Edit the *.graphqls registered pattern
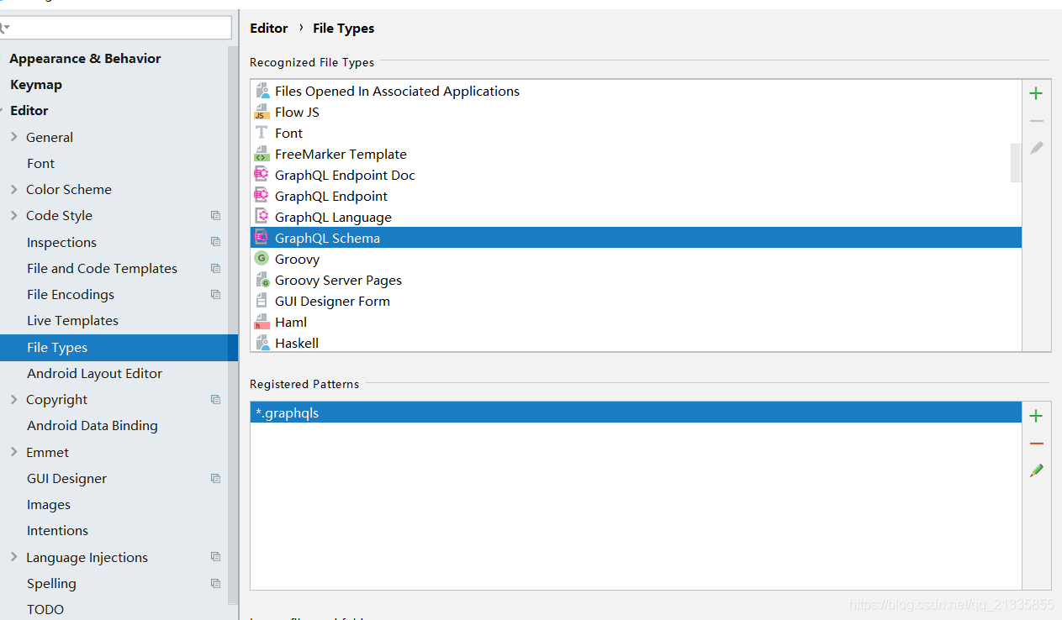 pos(1036,470)
